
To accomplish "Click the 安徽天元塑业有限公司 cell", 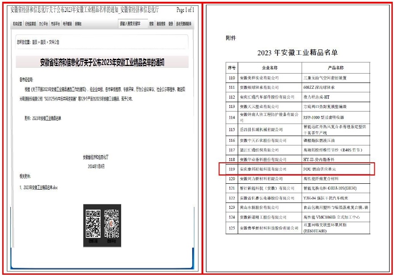I will tap(270, 107).
